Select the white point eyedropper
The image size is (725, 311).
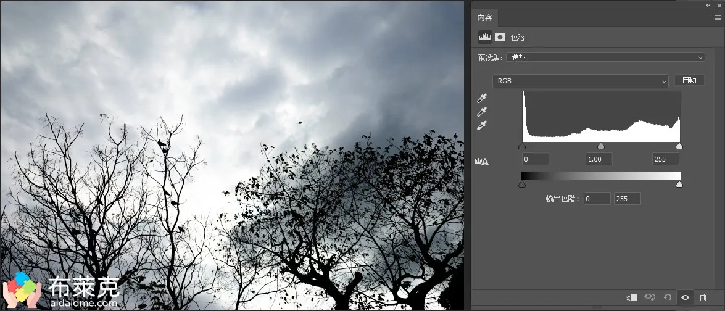click(482, 125)
